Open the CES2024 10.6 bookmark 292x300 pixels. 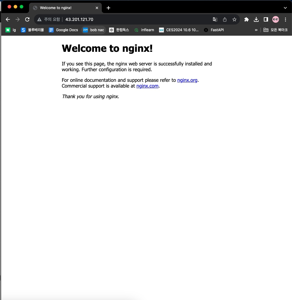(x=179, y=30)
